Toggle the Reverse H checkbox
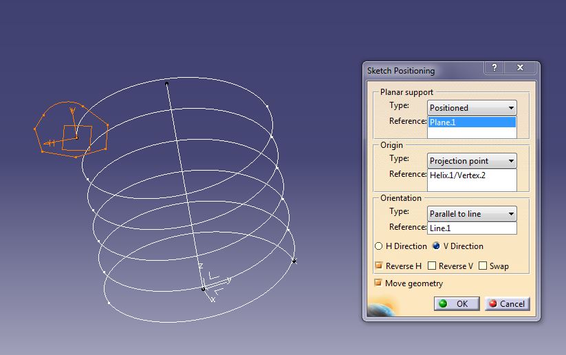This screenshot has width=566, height=355. (379, 266)
